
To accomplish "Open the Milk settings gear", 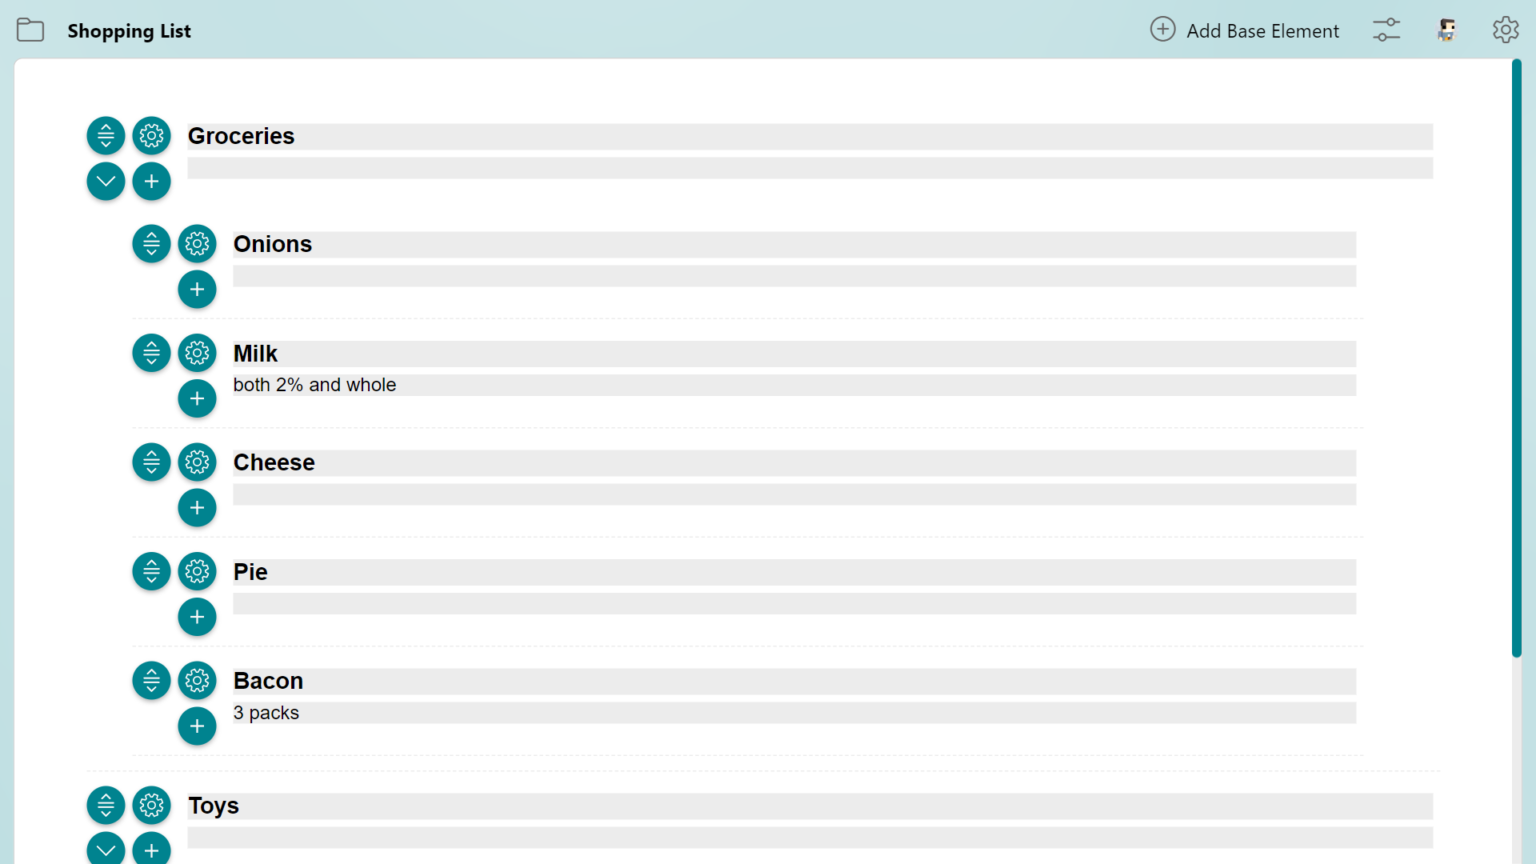I will [197, 353].
